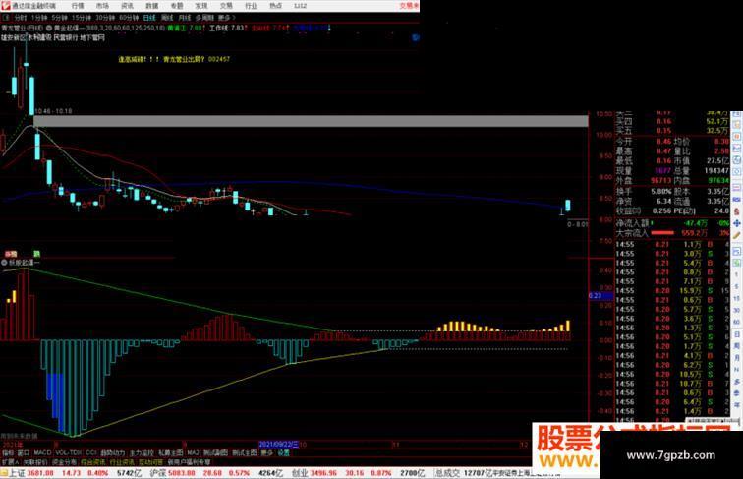743x479 pixels.
Task: Select the 周线 period tab
Action: click(x=167, y=18)
